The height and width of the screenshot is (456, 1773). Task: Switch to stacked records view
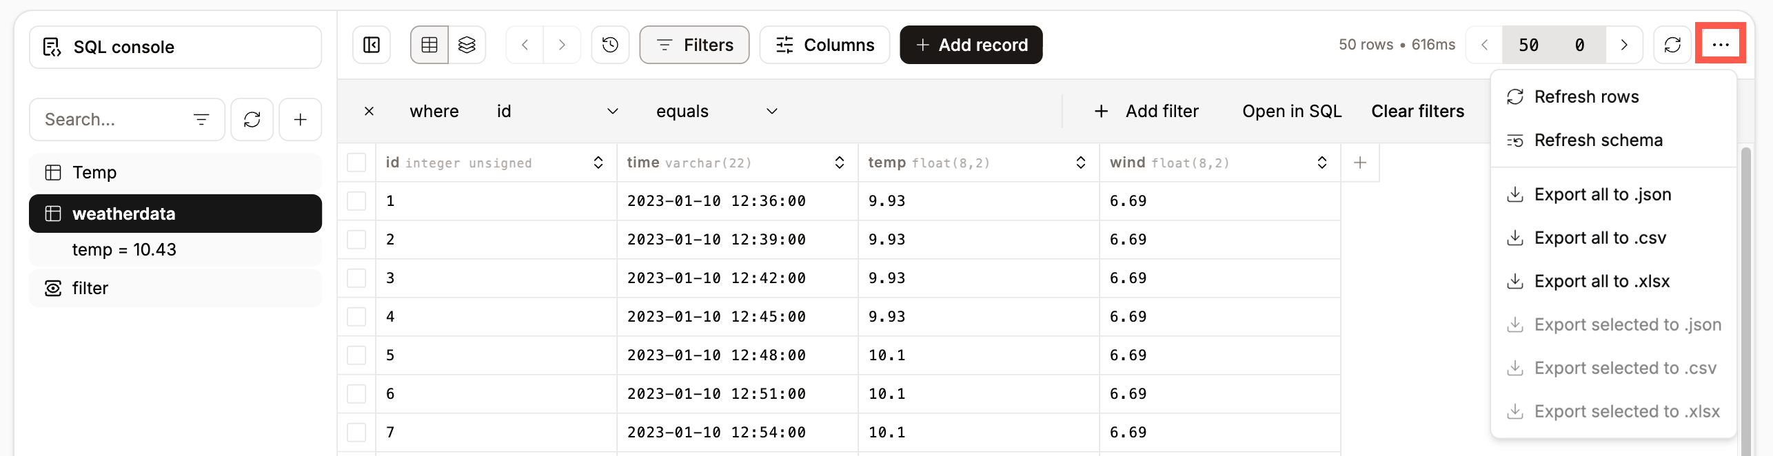tap(467, 44)
